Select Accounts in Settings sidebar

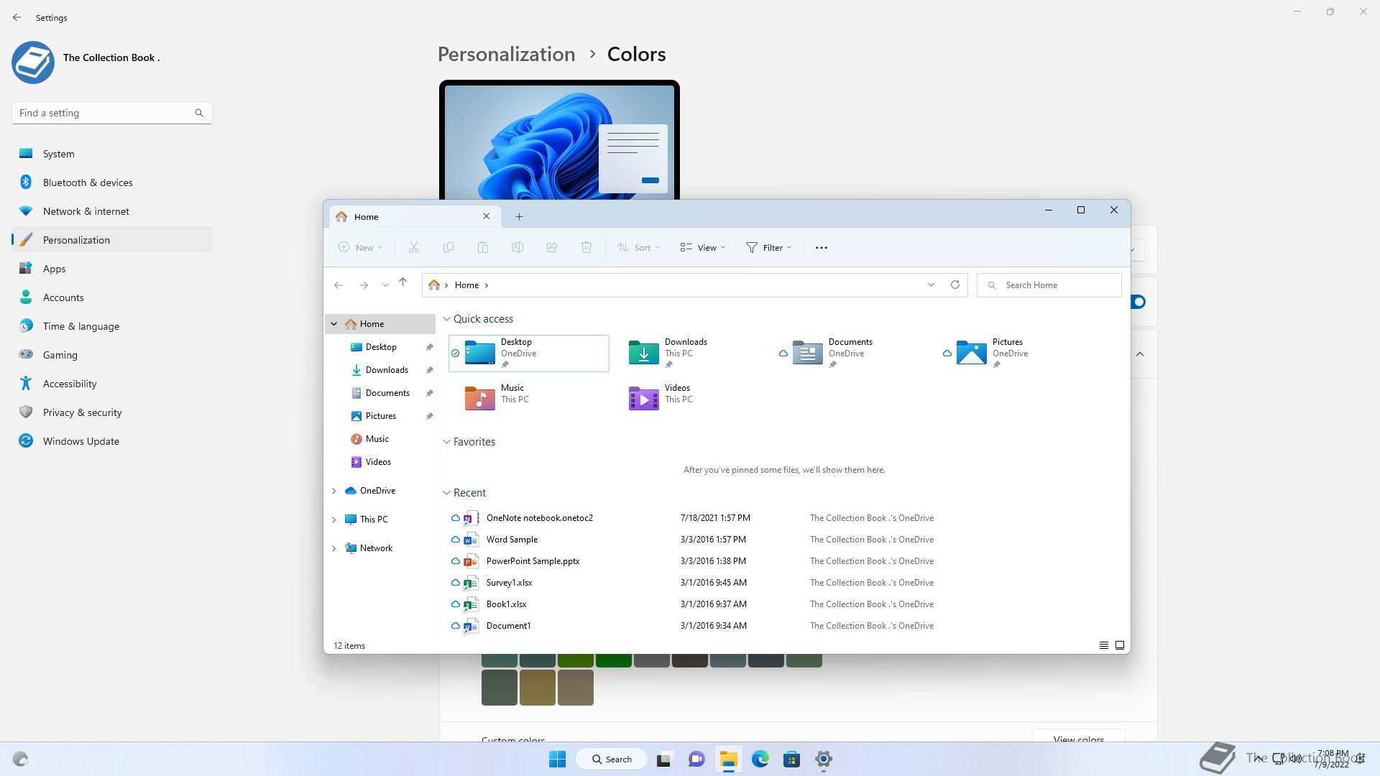tap(112, 297)
